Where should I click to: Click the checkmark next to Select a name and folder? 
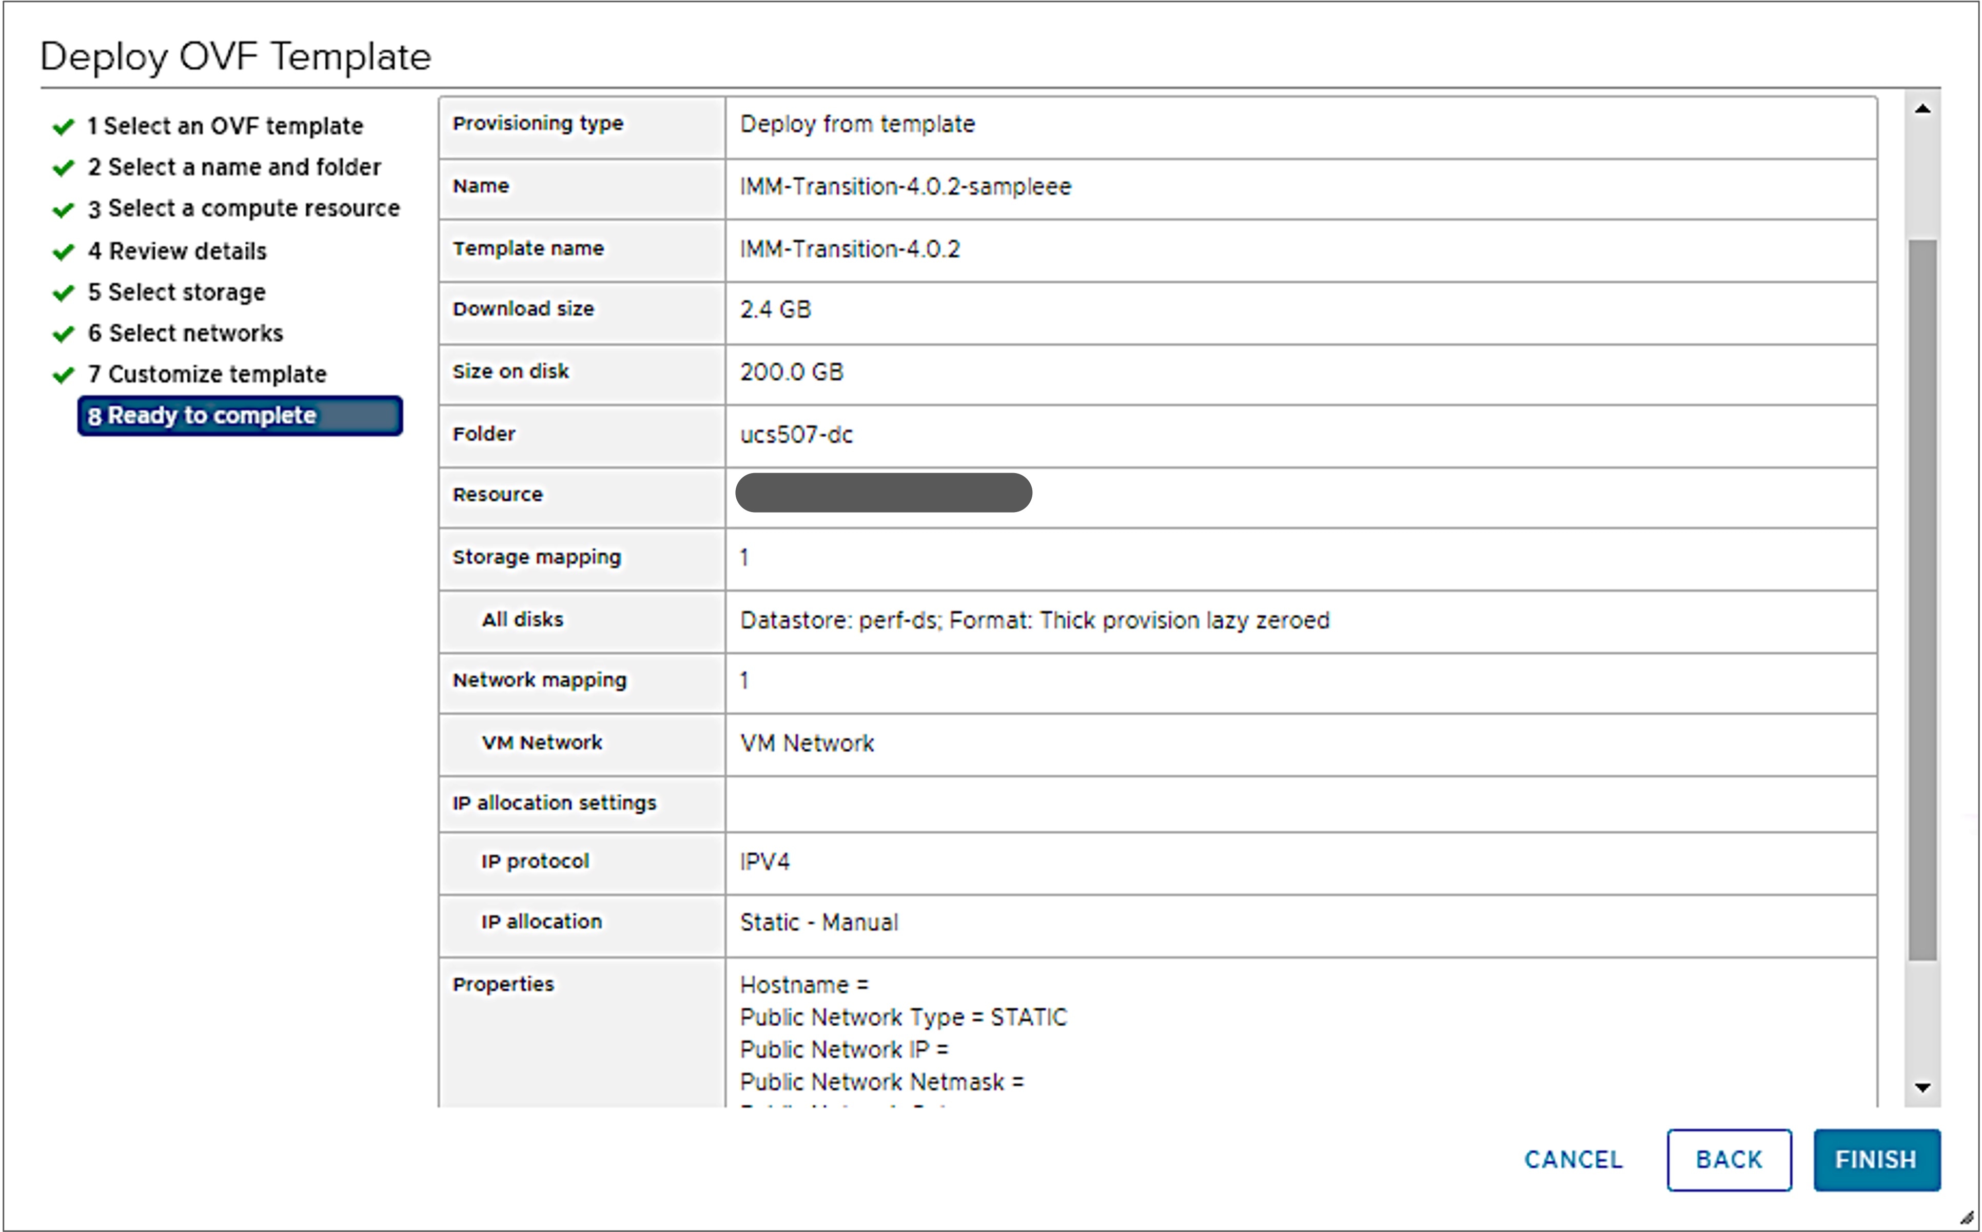(64, 167)
